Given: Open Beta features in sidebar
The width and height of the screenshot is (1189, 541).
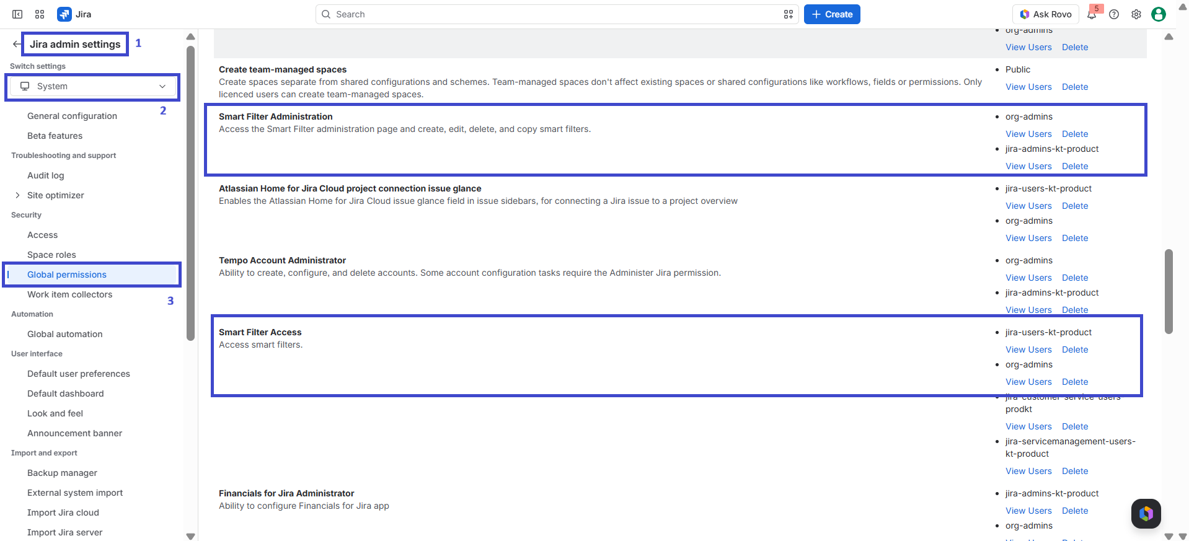Looking at the screenshot, I should point(55,136).
